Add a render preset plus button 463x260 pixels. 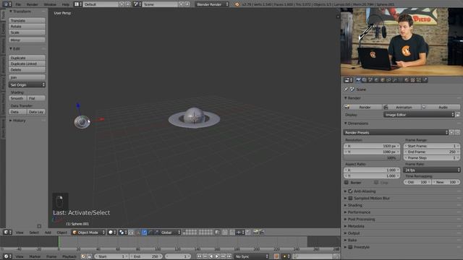tap(451, 132)
